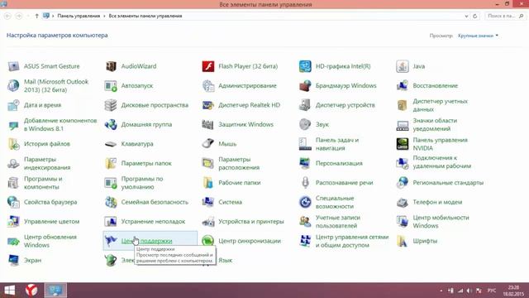Open Центр обновления Windows link
529x298 pixels.
click(50, 241)
